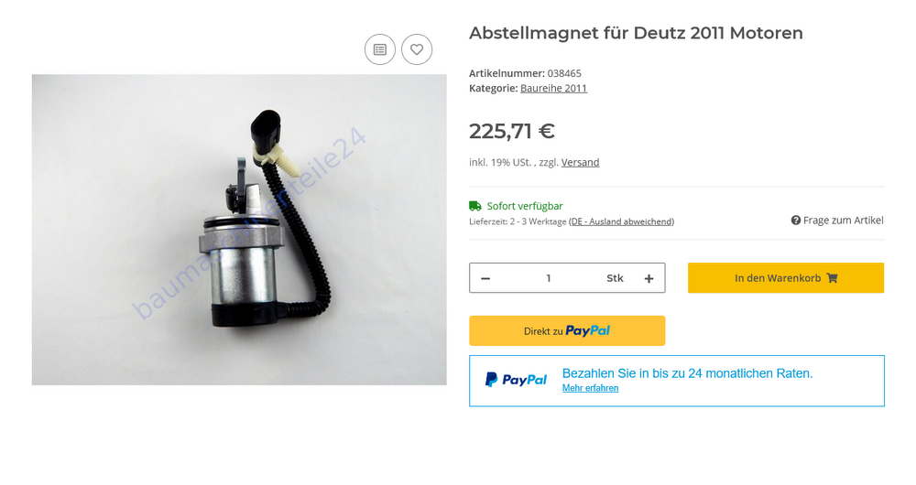Click the quantity input field
This screenshot has width=916, height=485.
(549, 278)
